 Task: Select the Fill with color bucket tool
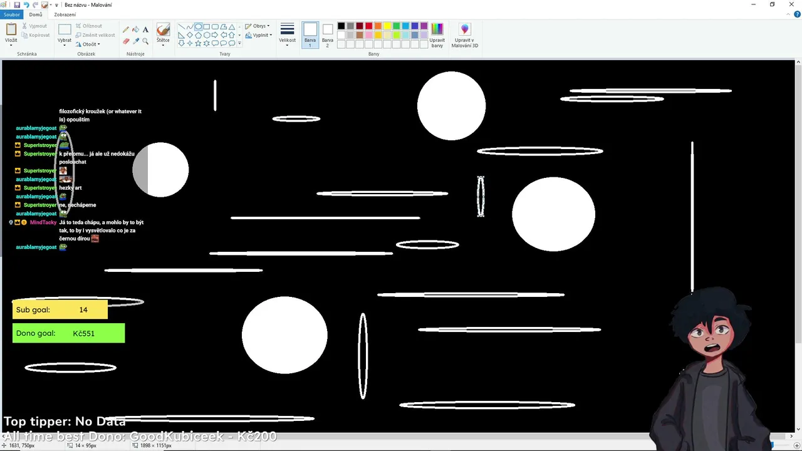pyautogui.click(x=136, y=29)
